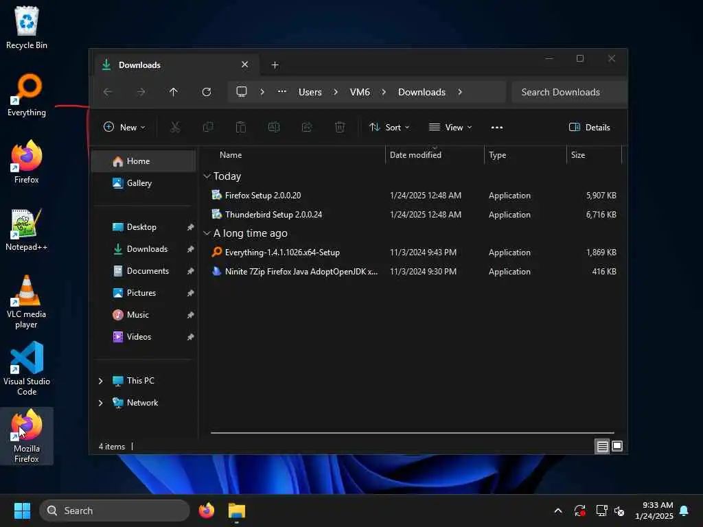
Task: Click File Explorer taskbar icon
Action: coord(237,511)
